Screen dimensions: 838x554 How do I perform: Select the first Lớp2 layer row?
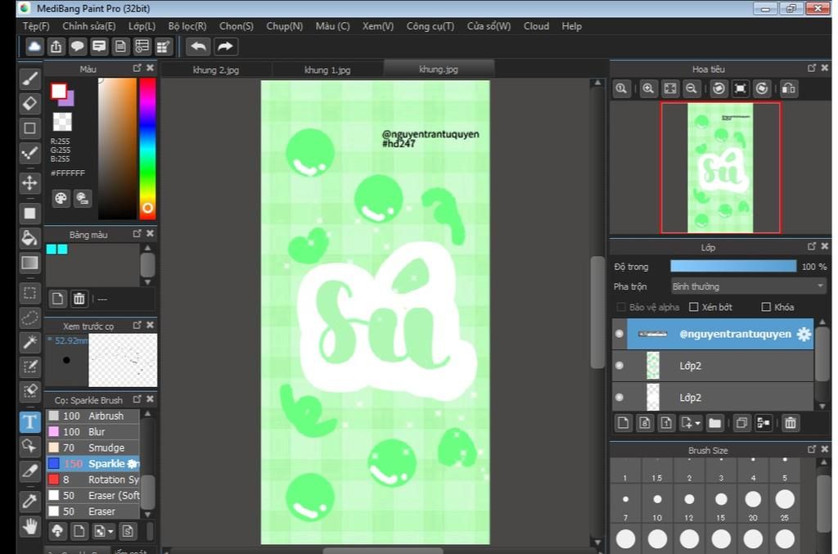[x=713, y=366]
